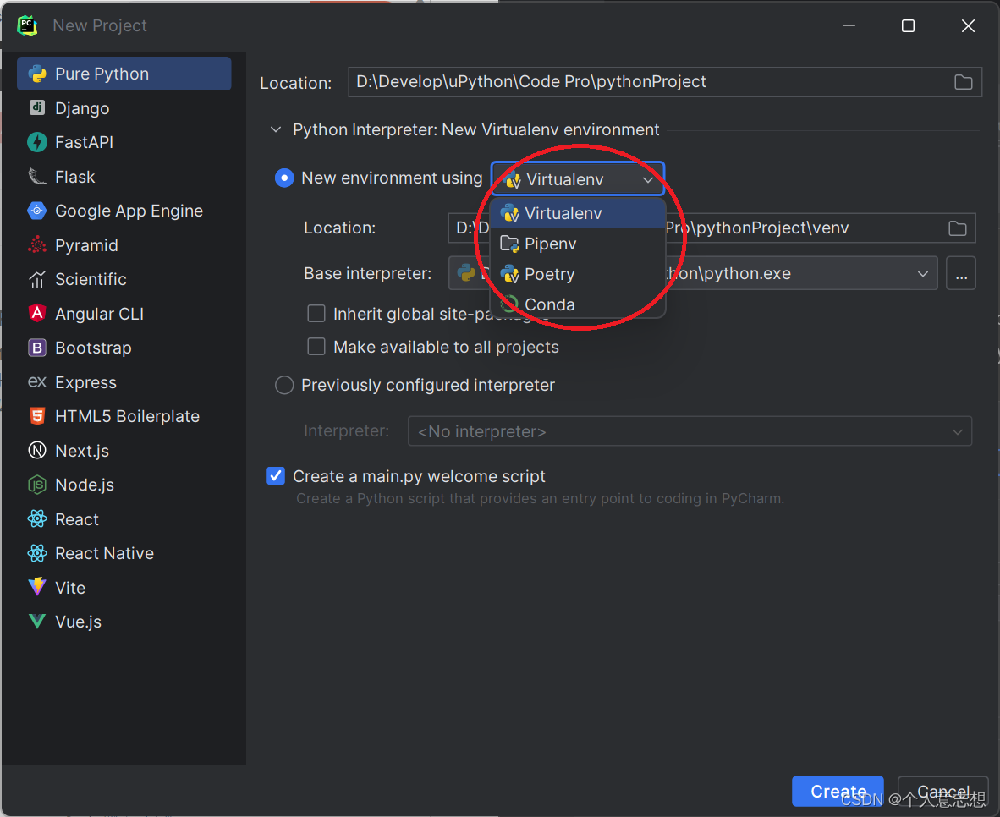
Task: Pick the FastAPI lightning icon
Action: (37, 142)
